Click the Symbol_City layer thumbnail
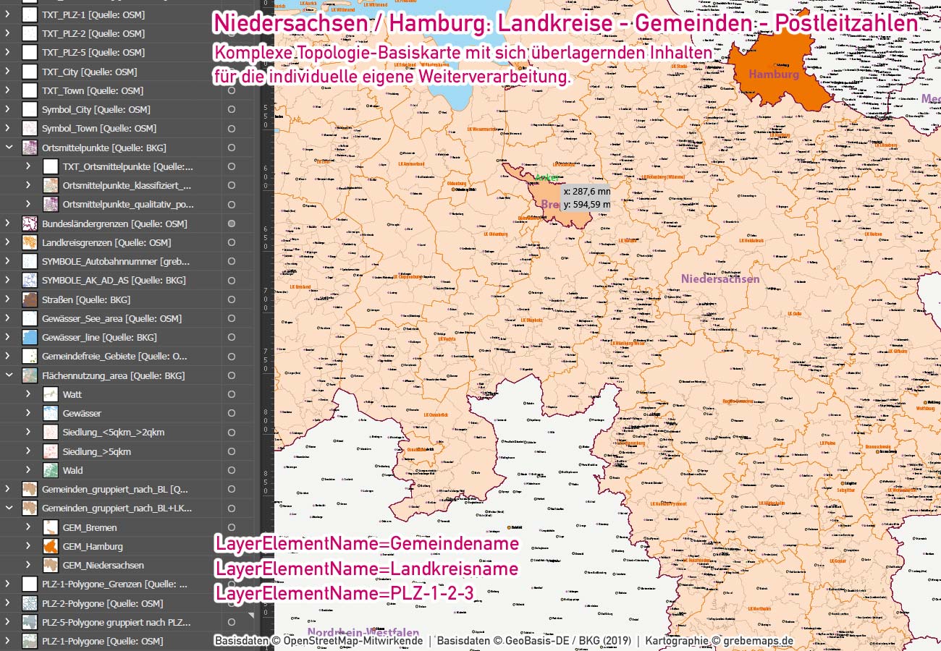 [x=30, y=109]
